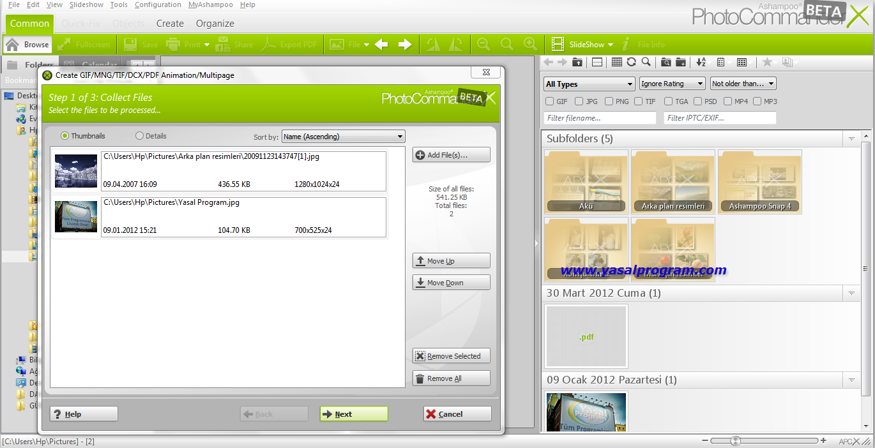The image size is (875, 448).
Task: Enable the JPG filter checkbox
Action: (x=579, y=101)
